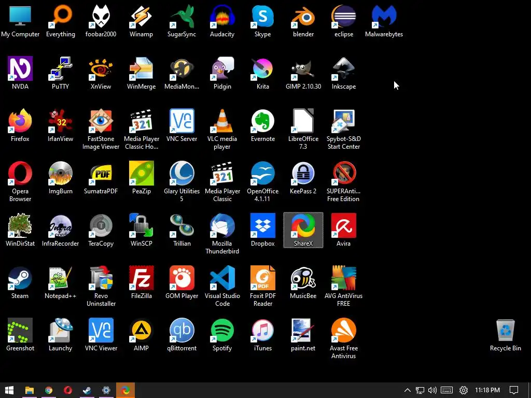
Task: Select the FileZilla shortcut
Action: point(141,282)
